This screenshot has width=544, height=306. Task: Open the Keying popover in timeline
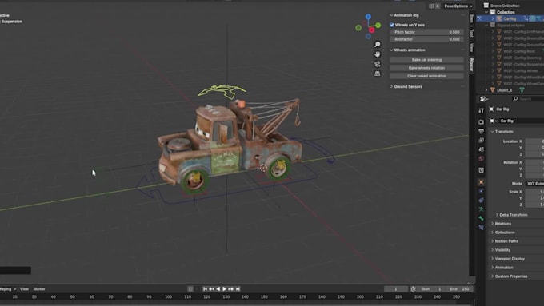7,289
